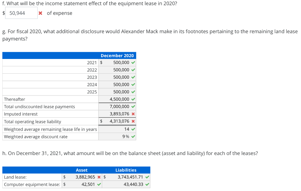
Task: Click the equipment lease expense input showing 50,944
Action: coord(21,13)
